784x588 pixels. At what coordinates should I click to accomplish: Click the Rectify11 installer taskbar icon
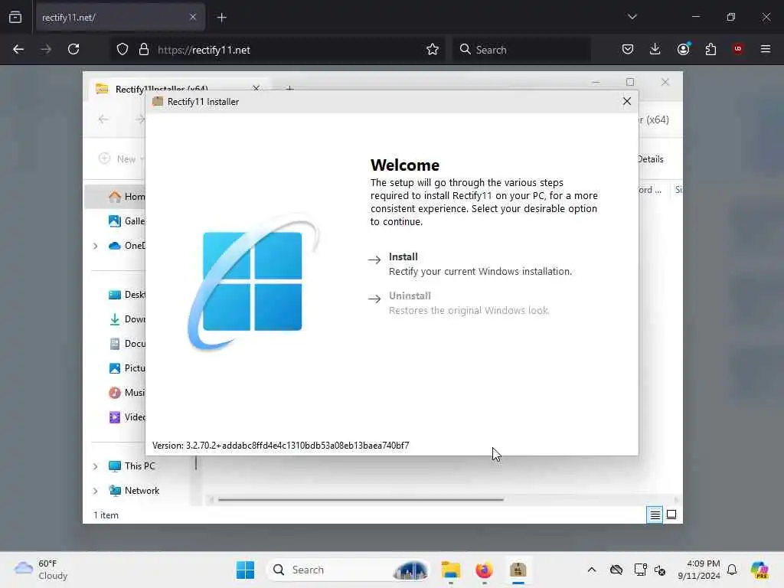[518, 570]
